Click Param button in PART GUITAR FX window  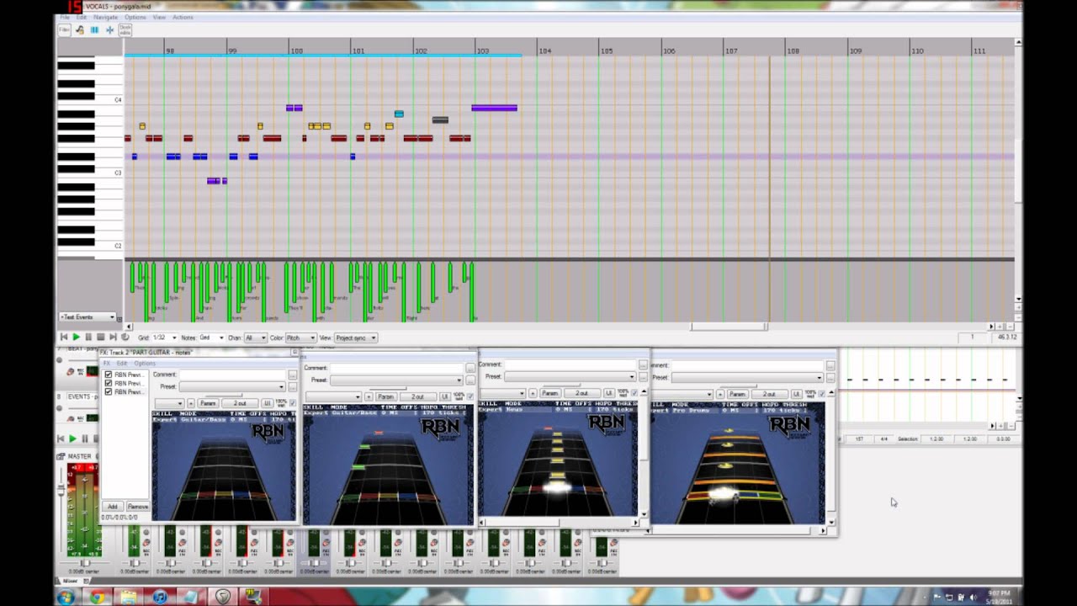208,403
